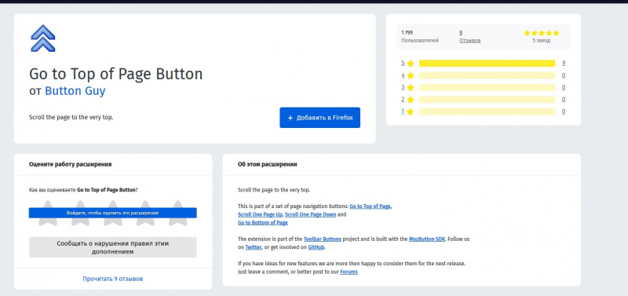
Task: Open the count of 2-star reviews
Action: pyautogui.click(x=564, y=100)
